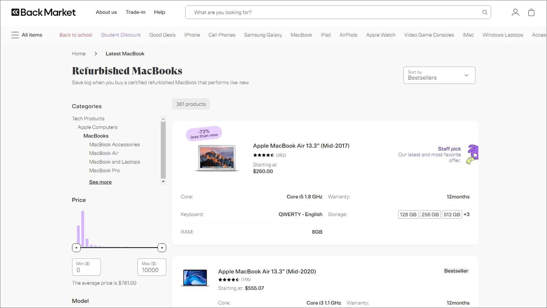The height and width of the screenshot is (308, 547).
Task: Open the Sort by Bestsellers dropdown
Action: point(439,75)
